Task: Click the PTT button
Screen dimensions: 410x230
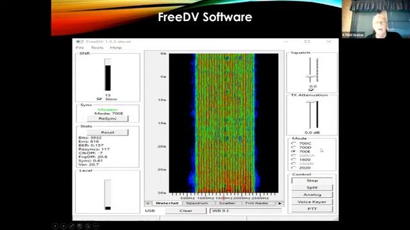Action: (312, 209)
